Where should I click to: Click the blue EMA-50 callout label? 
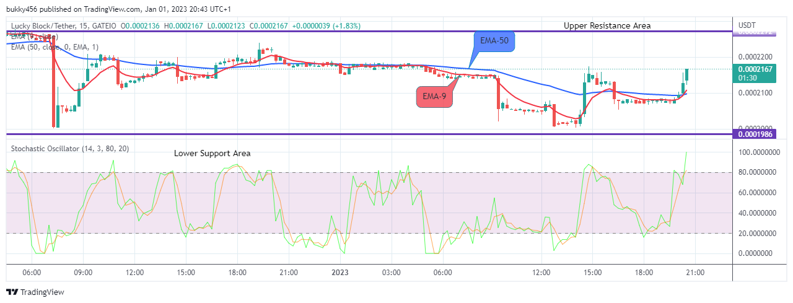tap(493, 40)
